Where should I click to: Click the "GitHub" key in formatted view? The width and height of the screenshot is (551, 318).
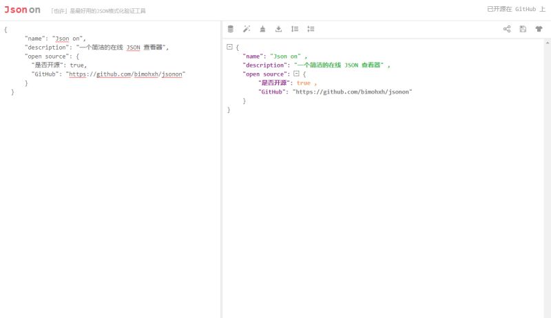271,92
